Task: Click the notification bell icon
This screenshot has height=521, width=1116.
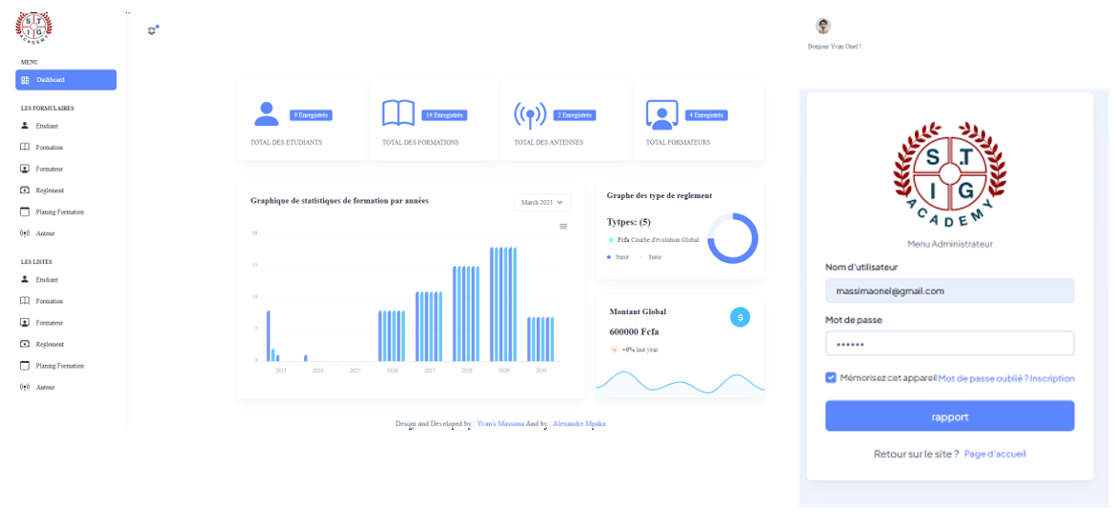Action: tap(152, 30)
